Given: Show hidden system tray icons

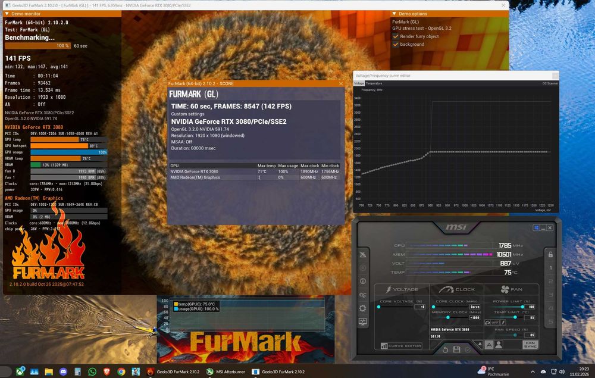Looking at the screenshot, I should [533, 371].
